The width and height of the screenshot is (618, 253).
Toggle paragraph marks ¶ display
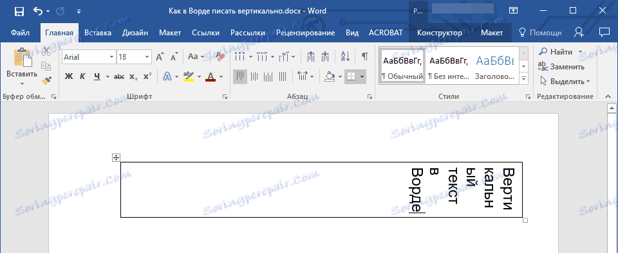click(x=364, y=57)
